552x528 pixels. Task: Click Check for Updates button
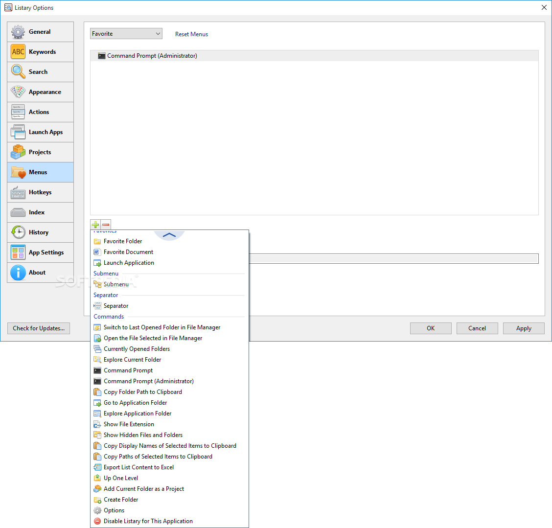coord(39,328)
